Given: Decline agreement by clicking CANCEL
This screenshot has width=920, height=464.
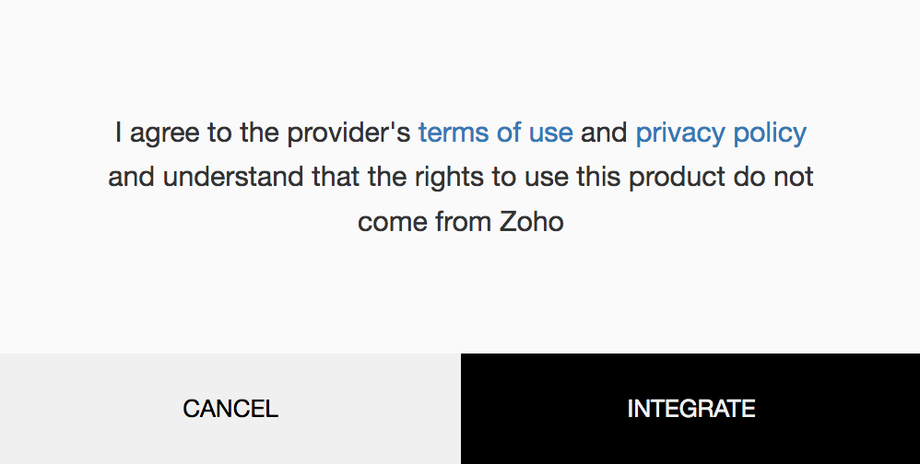Looking at the screenshot, I should tap(230, 409).
